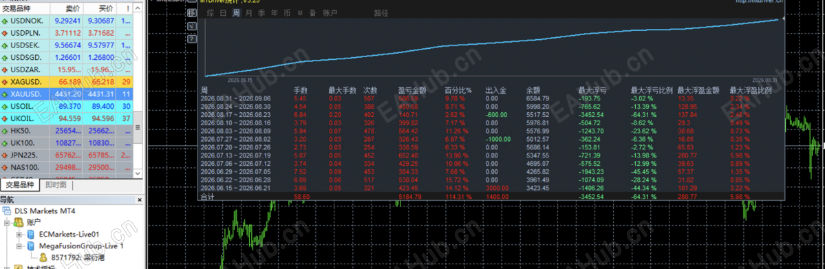
Task: Click the 最大浮亏比例 column header
Action: [652, 91]
